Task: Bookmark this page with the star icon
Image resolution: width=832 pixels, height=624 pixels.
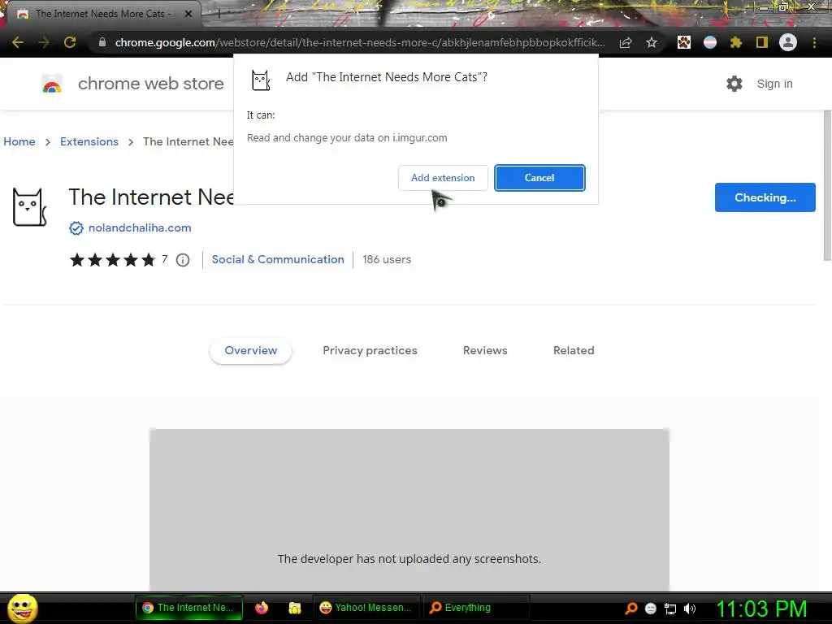Action: [652, 42]
